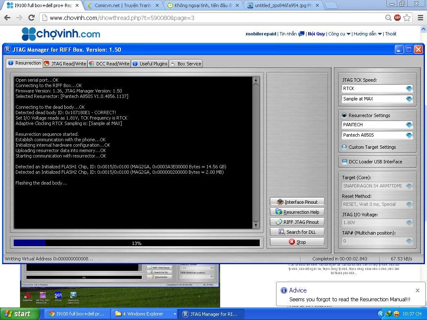This screenshot has width=427, height=320.
Task: Select the Custom Target Settings radio button
Action: pyautogui.click(x=344, y=147)
